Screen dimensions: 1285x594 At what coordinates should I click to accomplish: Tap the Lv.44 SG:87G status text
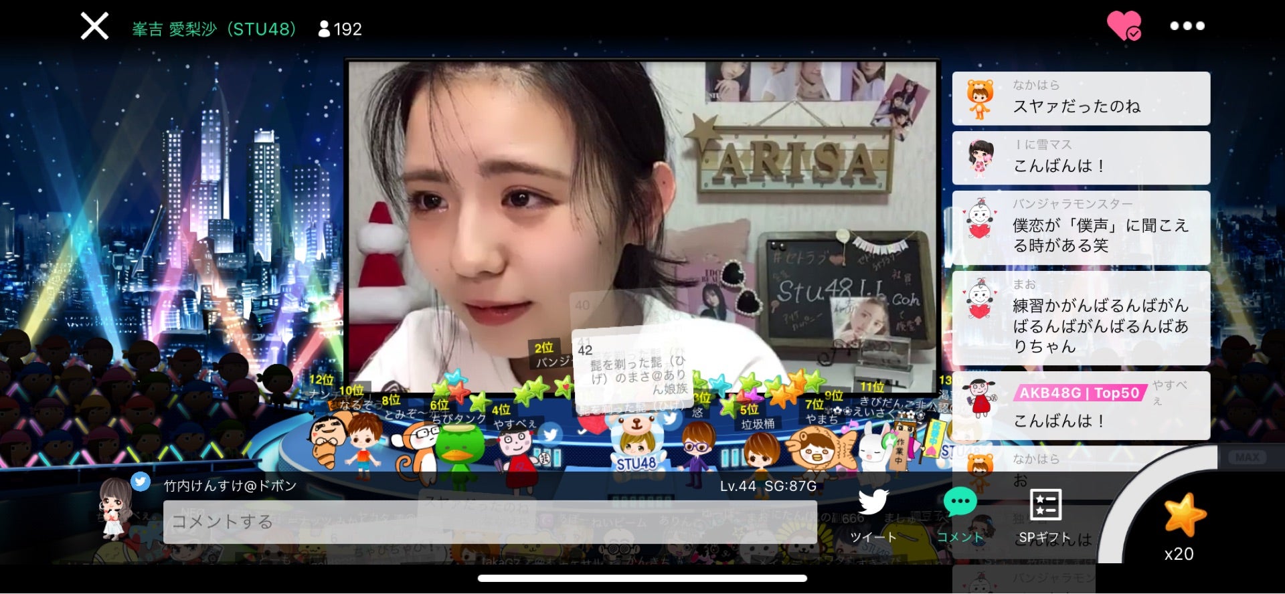[768, 486]
